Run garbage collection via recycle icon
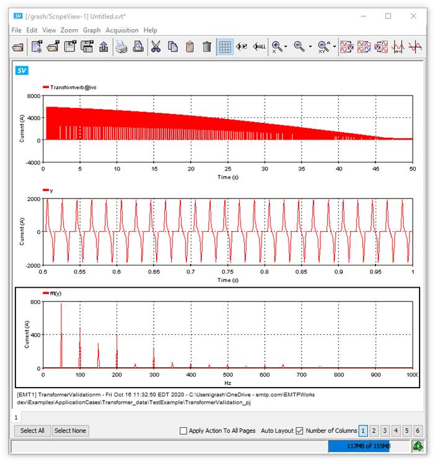This screenshot has height=462, width=435. [418, 446]
